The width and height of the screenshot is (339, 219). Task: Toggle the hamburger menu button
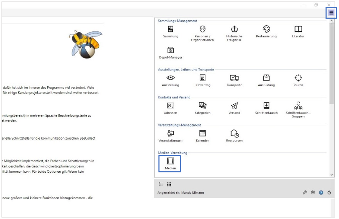coord(331,13)
